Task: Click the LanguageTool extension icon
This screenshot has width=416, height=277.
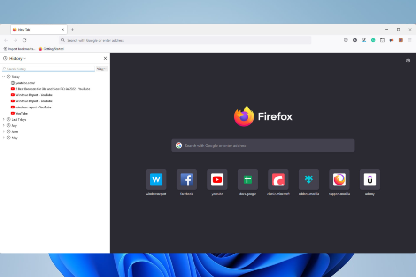Action: 364,40
